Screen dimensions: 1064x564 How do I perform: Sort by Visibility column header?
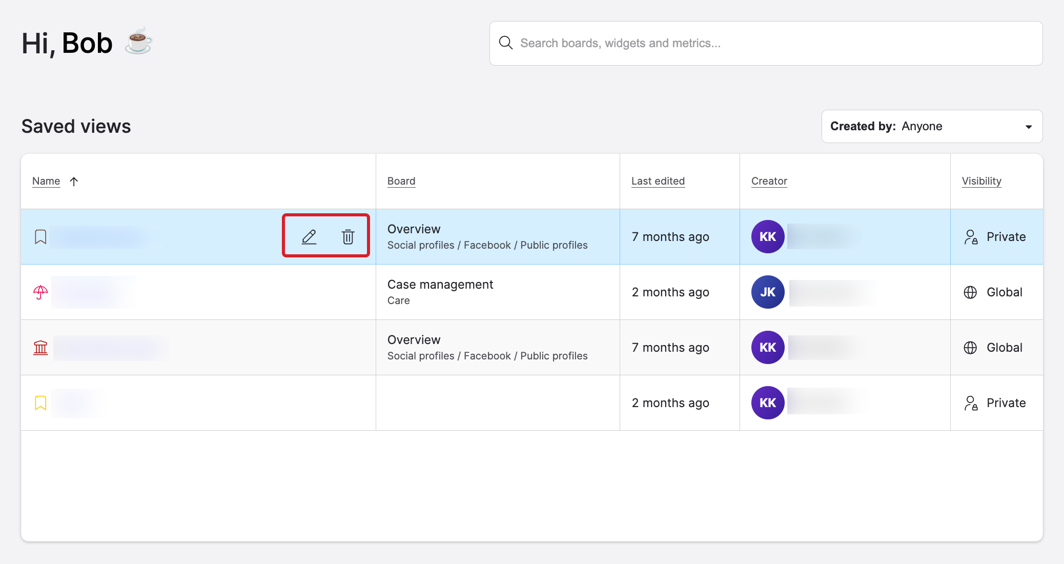(x=981, y=181)
